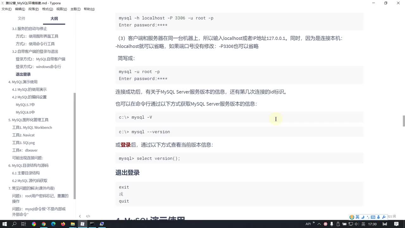Jump to highlighted outline item 退出登录
The width and height of the screenshot is (405, 228).
click(23, 74)
